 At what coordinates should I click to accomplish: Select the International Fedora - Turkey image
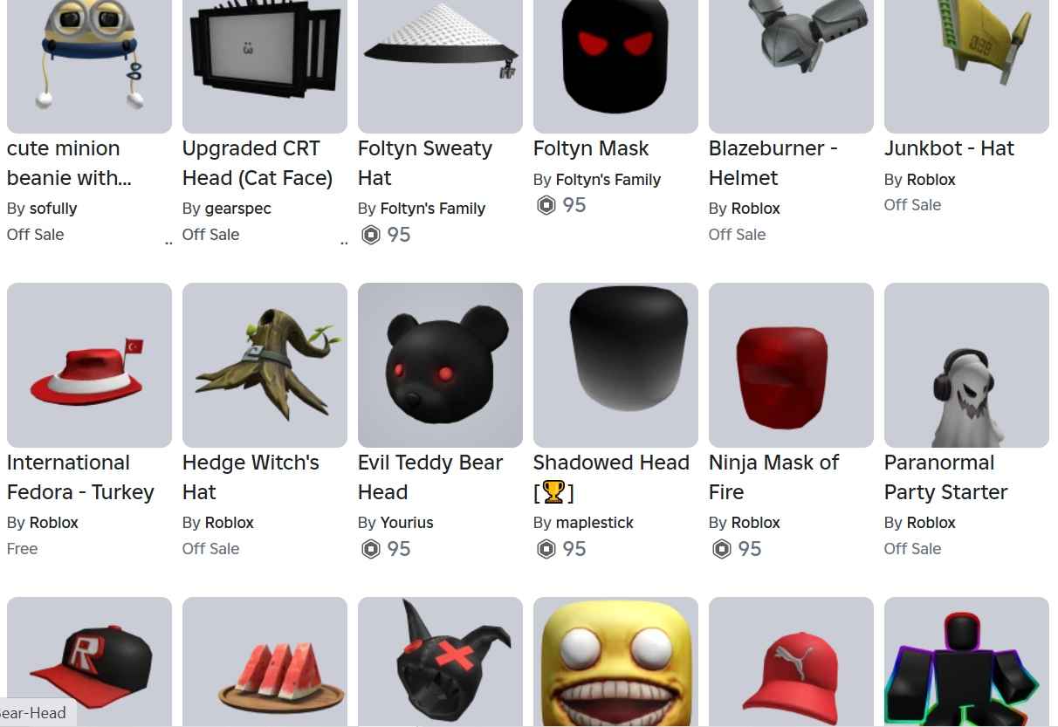click(x=89, y=365)
